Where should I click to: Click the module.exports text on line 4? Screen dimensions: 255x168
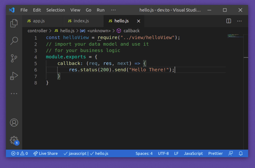(x=66, y=57)
